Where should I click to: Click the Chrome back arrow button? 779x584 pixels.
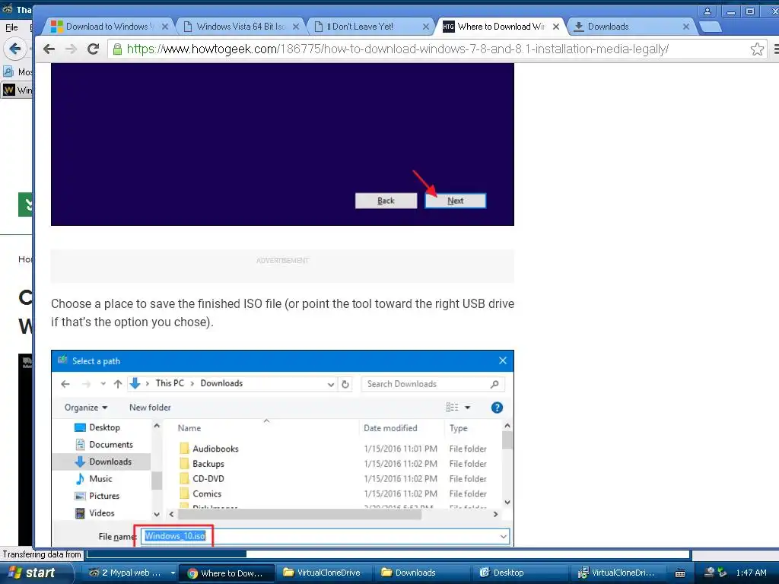(x=49, y=49)
